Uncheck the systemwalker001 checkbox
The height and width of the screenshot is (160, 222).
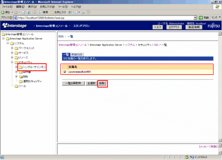coord(65,72)
